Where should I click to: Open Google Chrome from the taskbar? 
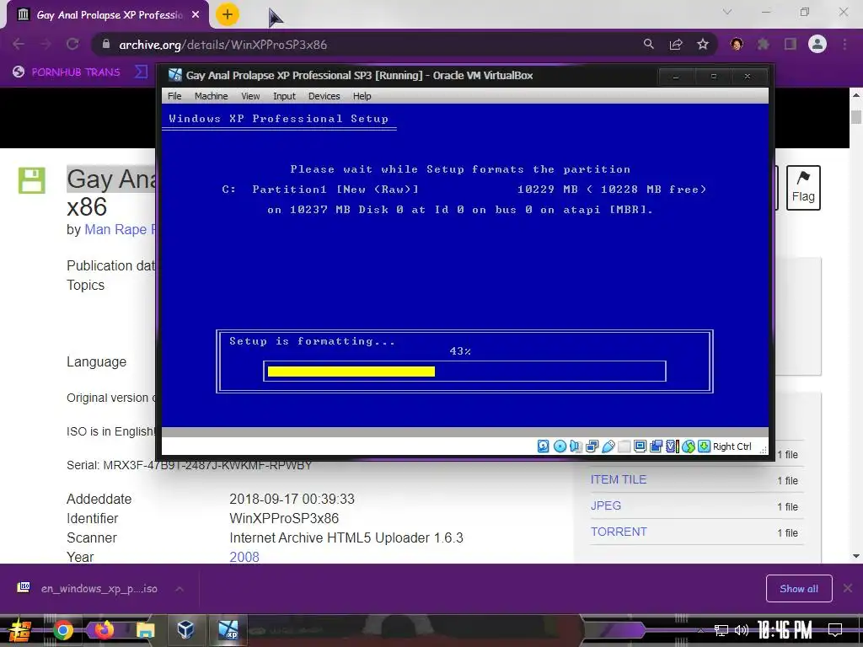click(x=63, y=630)
